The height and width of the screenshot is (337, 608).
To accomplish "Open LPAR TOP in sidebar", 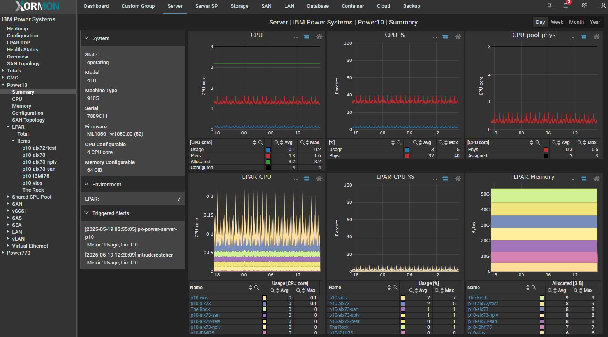I will (19, 42).
